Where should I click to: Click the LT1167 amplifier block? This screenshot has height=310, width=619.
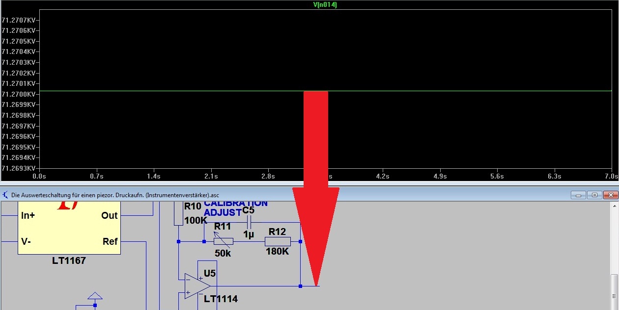click(69, 228)
